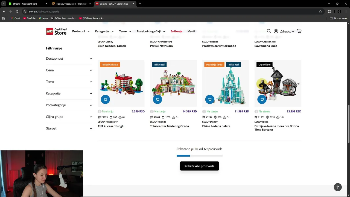
Task: Expand the Starost filter
Action: click(69, 128)
